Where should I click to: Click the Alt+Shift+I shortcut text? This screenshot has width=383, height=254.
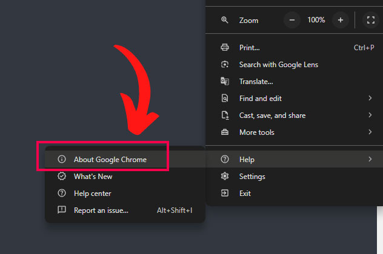tap(175, 210)
